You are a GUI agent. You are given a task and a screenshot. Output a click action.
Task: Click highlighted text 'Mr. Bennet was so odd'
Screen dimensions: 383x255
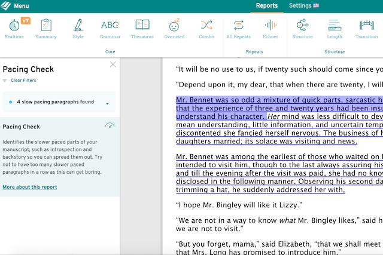[214, 100]
